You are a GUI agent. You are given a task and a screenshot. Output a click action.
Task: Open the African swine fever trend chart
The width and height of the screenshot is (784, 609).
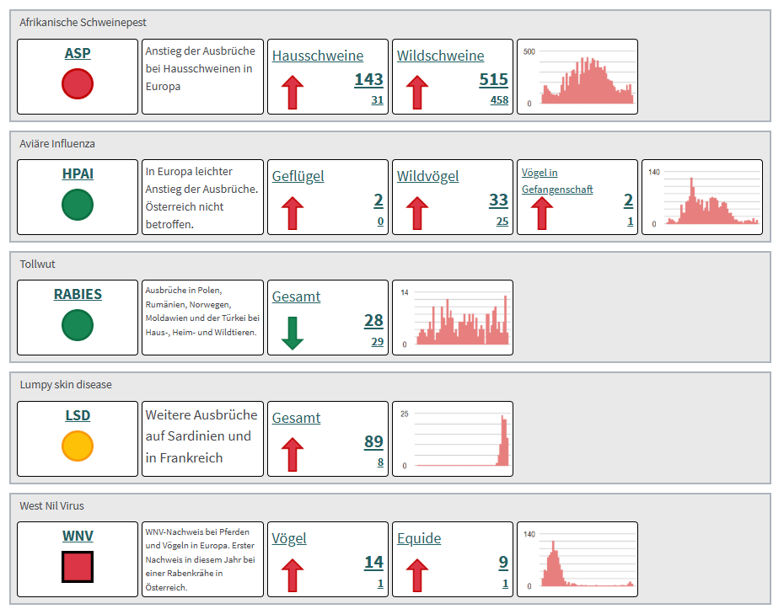tap(577, 77)
